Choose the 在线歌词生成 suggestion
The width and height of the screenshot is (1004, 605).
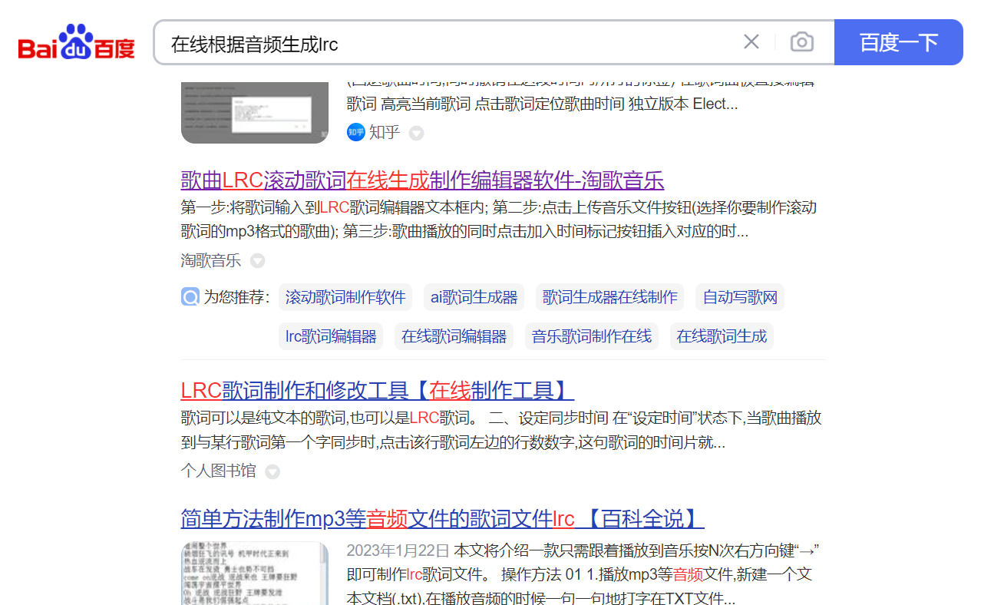721,336
